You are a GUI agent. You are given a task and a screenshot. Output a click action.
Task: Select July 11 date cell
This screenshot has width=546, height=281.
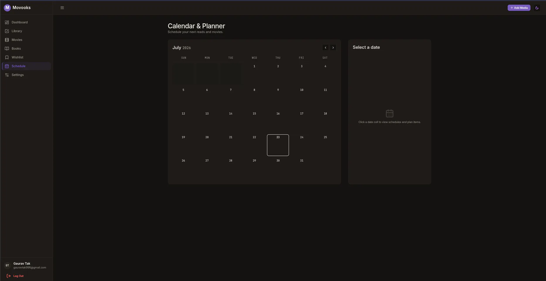325,98
